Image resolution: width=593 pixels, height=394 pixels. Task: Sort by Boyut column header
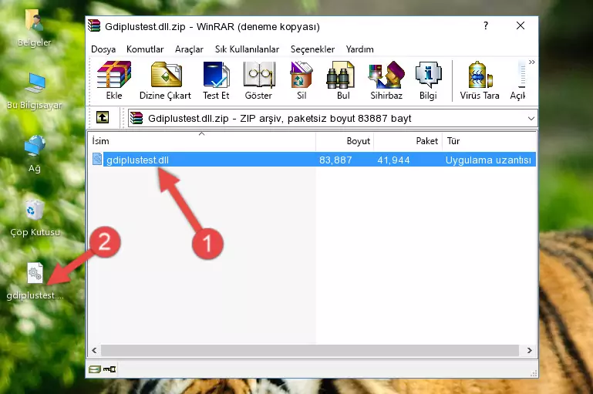pyautogui.click(x=345, y=141)
